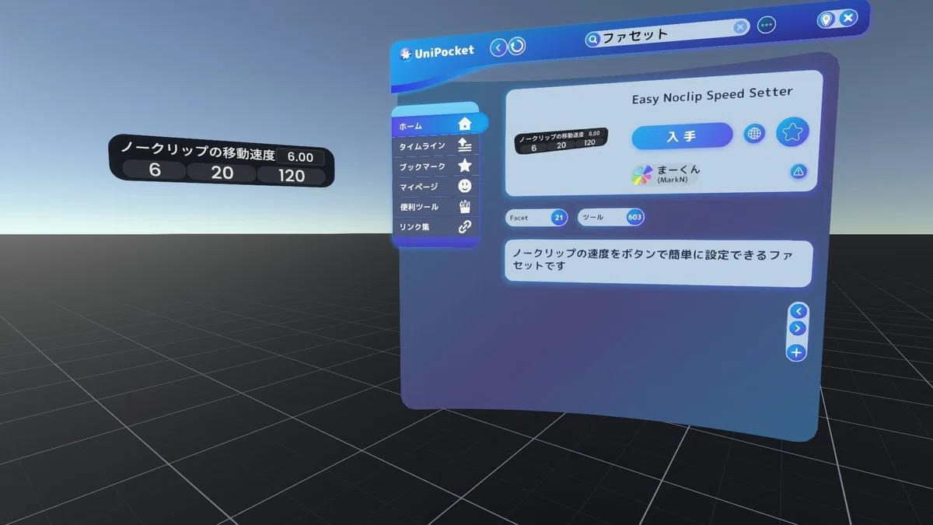This screenshot has width=933, height=525.
Task: Focus the search field containing ファセット
Action: point(667,33)
